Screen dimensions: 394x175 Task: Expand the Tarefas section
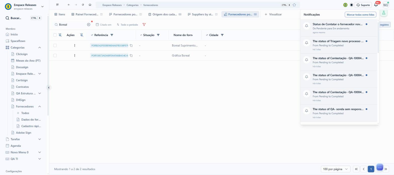coord(39,139)
